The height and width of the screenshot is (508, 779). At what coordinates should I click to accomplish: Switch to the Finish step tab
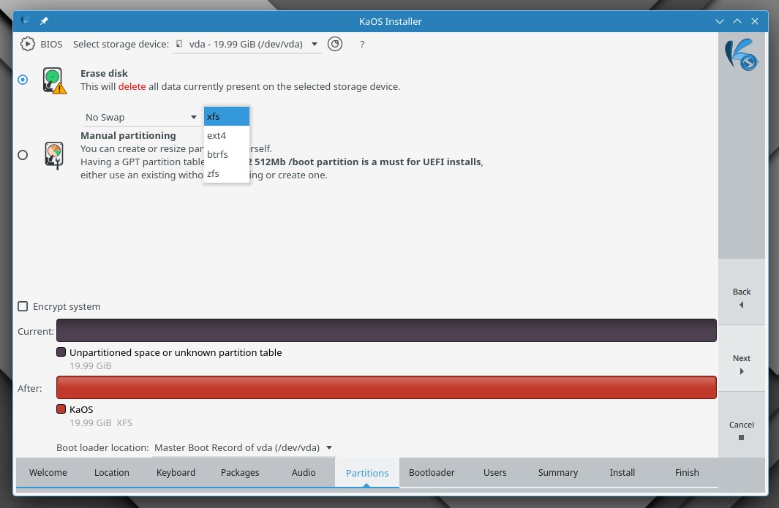pos(687,473)
